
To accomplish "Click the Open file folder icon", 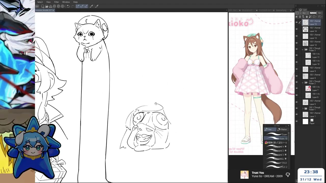I will pos(47,6).
